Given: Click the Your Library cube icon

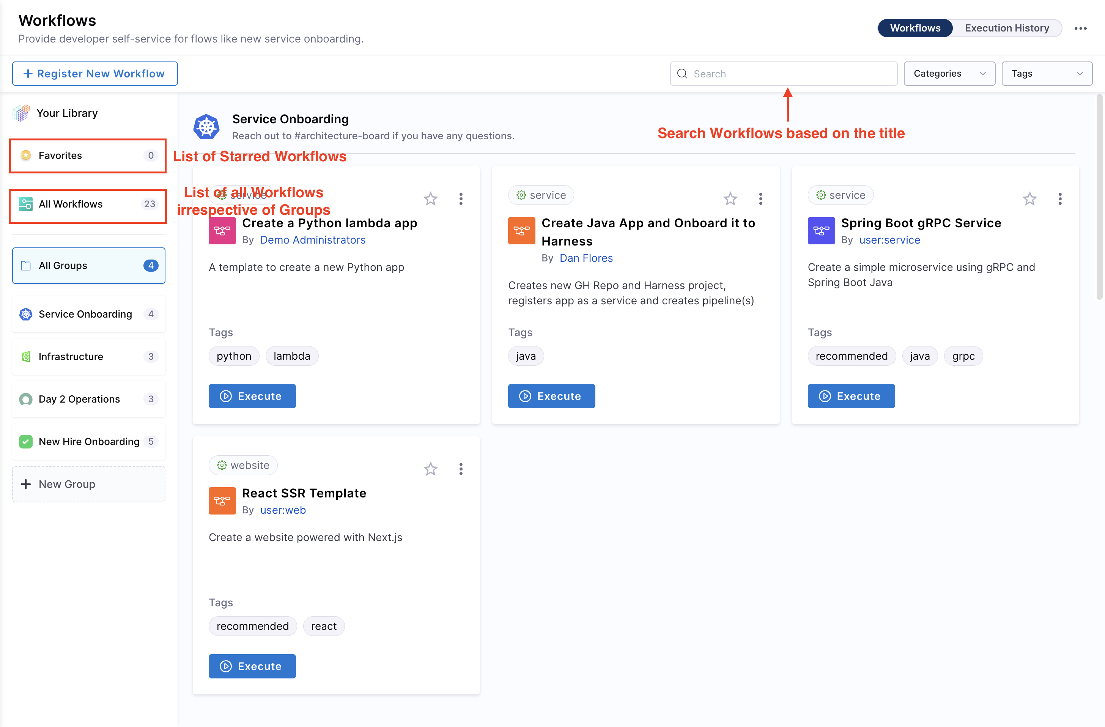Looking at the screenshot, I should tap(22, 113).
